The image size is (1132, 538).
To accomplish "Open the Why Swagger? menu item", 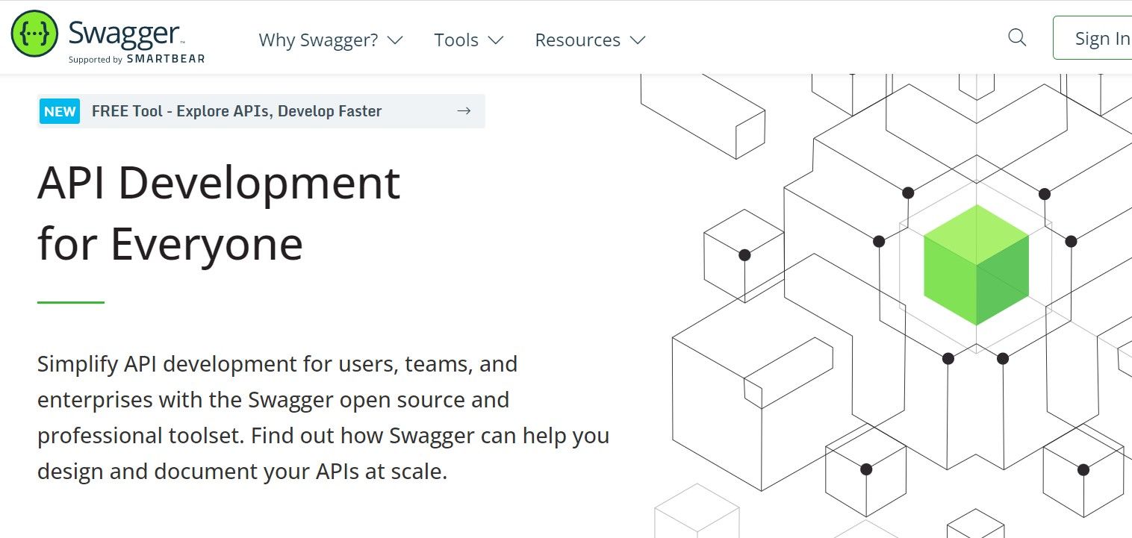I will coord(318,40).
